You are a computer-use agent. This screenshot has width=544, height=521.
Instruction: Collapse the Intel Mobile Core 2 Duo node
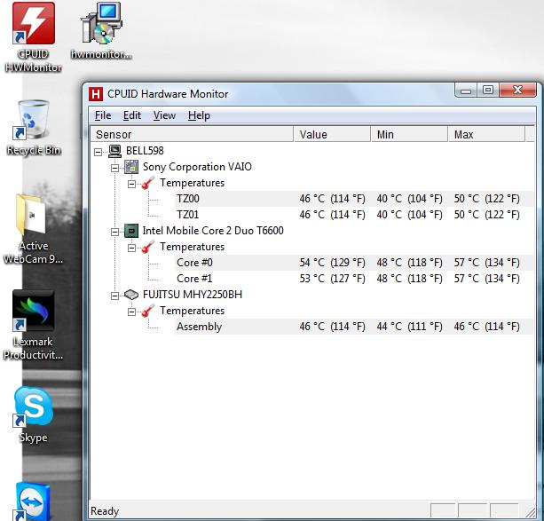[x=114, y=232]
